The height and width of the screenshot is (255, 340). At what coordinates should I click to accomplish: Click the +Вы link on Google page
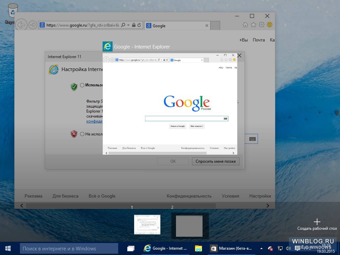[x=243, y=40]
